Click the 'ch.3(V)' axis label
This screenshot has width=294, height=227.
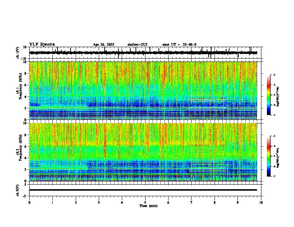click(18, 190)
